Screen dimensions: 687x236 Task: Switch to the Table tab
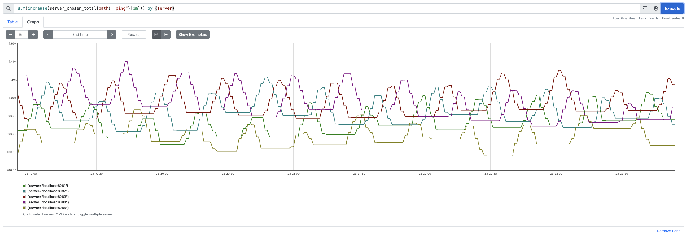pos(12,22)
